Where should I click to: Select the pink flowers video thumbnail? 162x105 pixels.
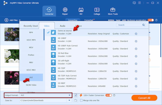12,78
